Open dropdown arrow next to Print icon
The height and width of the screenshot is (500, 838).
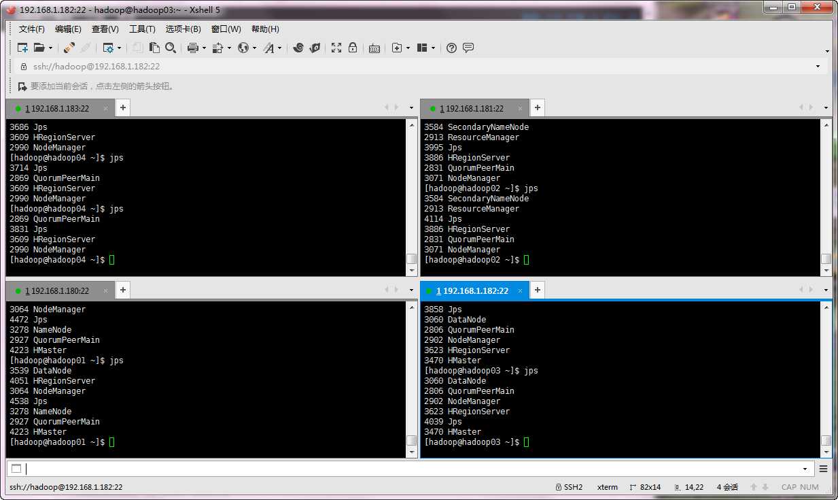[204, 48]
